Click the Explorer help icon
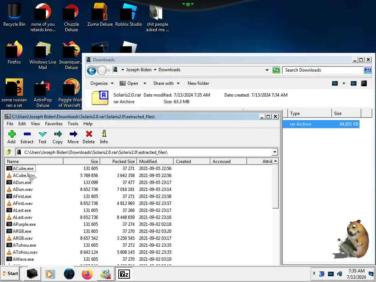 364,83
